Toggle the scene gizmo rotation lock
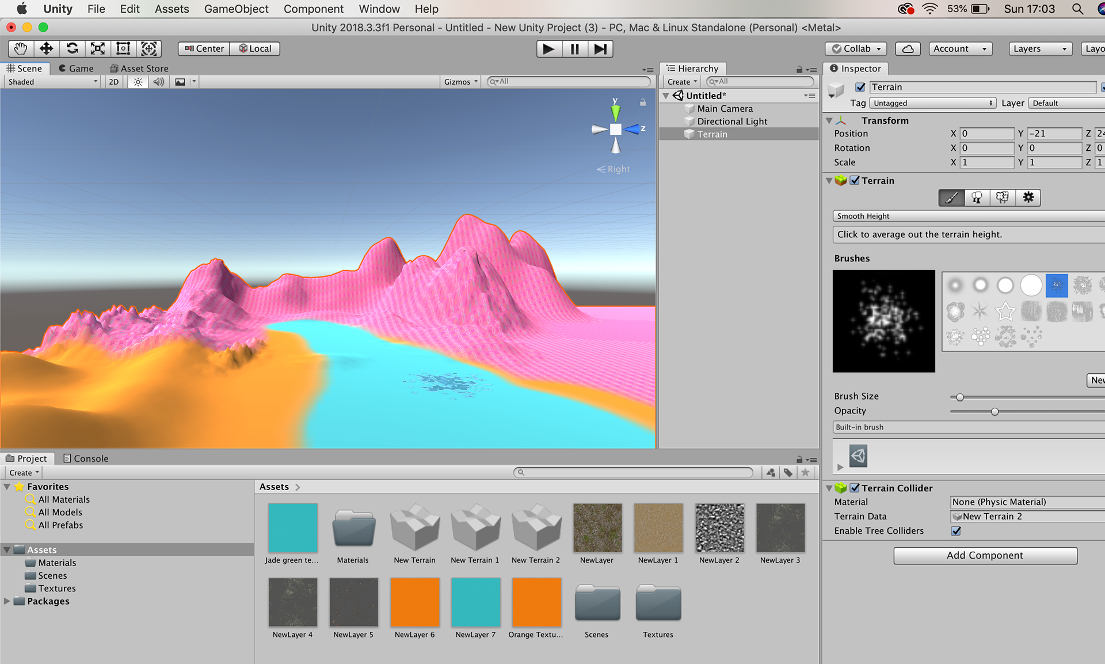 coord(643,102)
